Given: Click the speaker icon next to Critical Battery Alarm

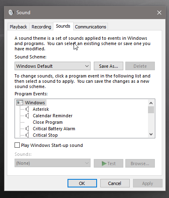Looking at the screenshot, I should click(x=27, y=129).
